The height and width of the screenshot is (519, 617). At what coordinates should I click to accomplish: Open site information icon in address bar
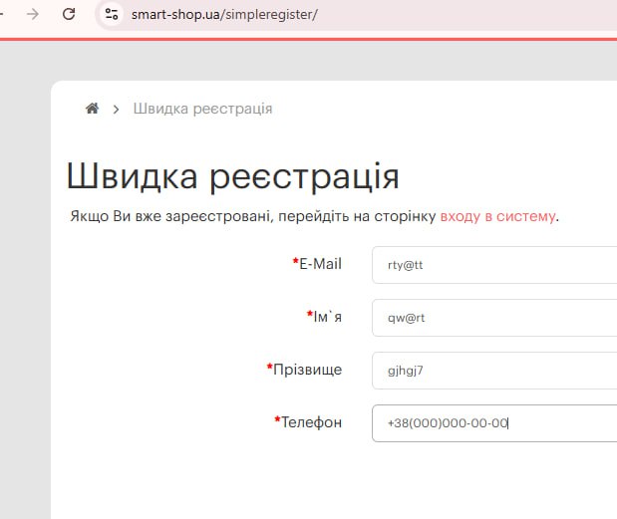[x=112, y=14]
